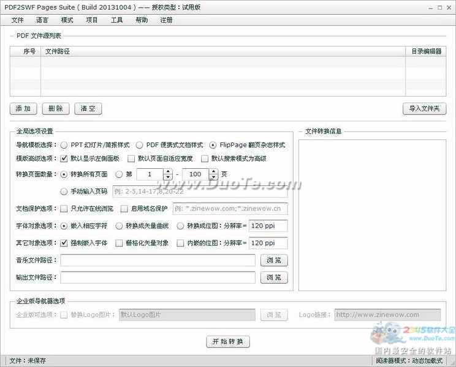Decrease start page number stepper
The width and height of the screenshot is (456, 367).
click(168, 177)
